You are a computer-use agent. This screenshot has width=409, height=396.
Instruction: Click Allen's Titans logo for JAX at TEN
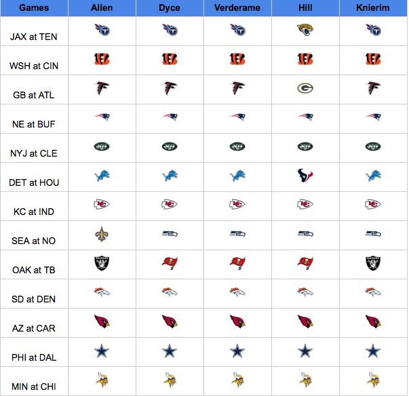pyautogui.click(x=102, y=30)
